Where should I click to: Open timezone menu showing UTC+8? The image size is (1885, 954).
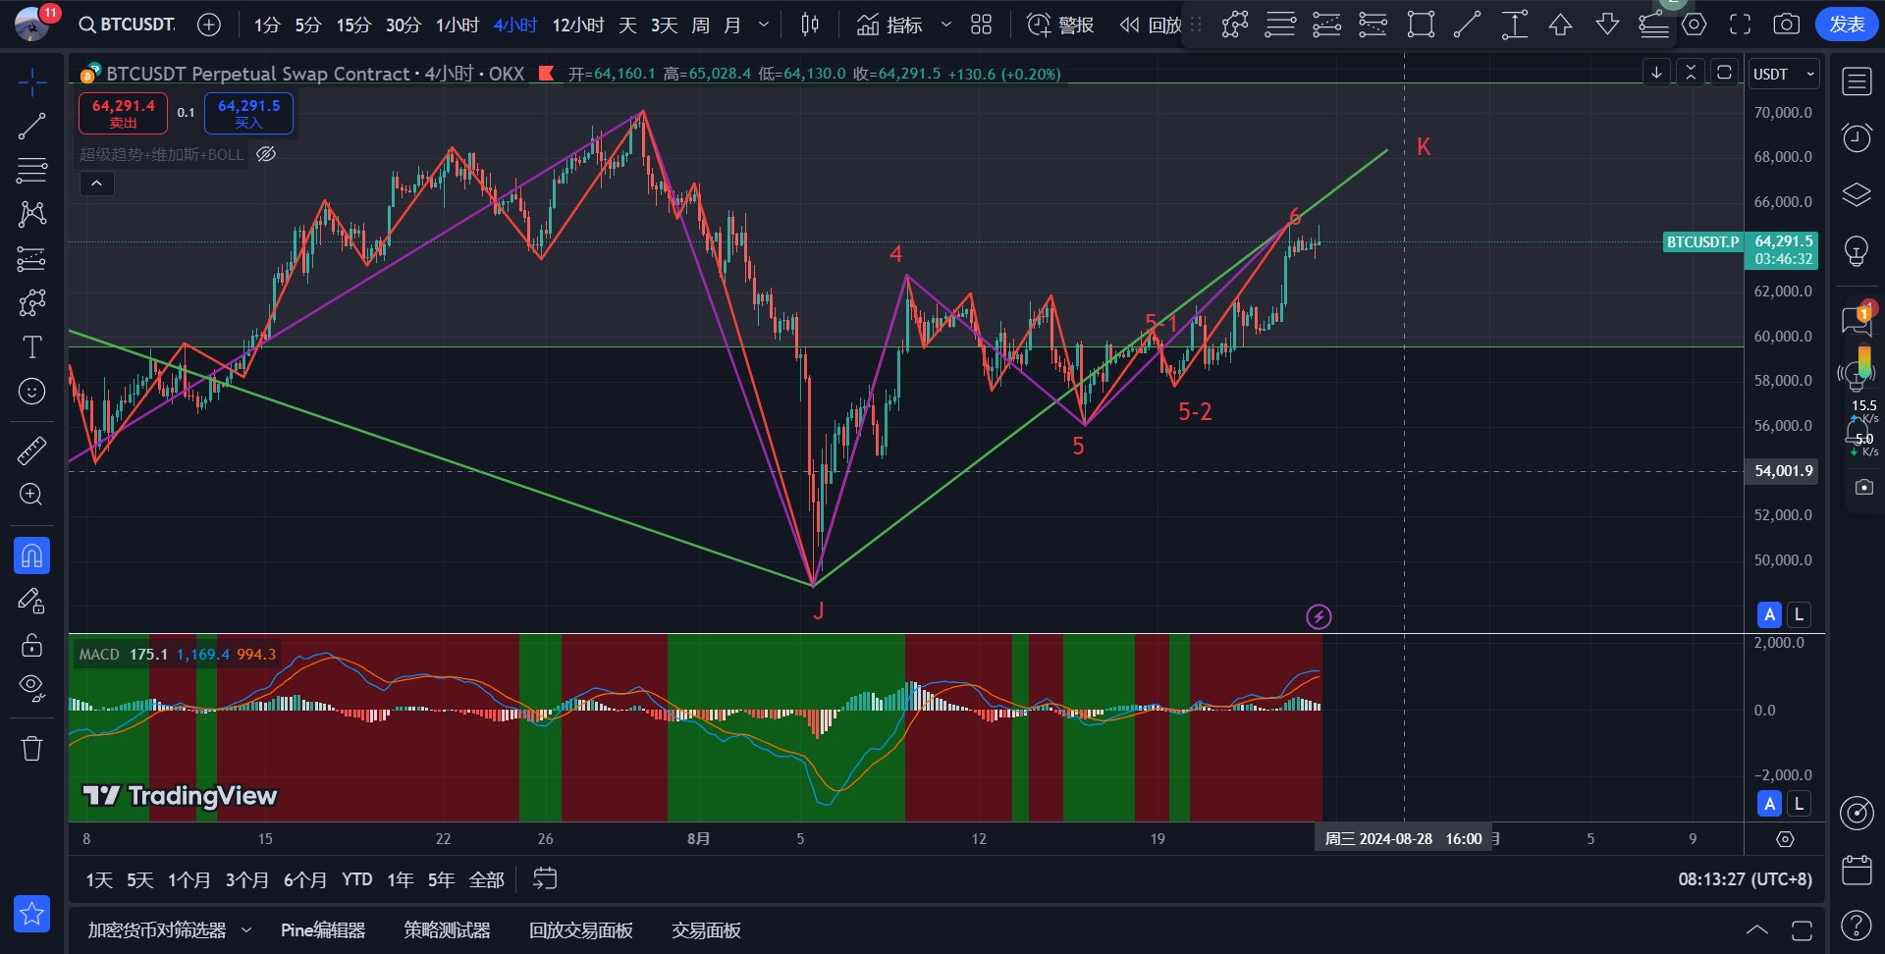1745,879
